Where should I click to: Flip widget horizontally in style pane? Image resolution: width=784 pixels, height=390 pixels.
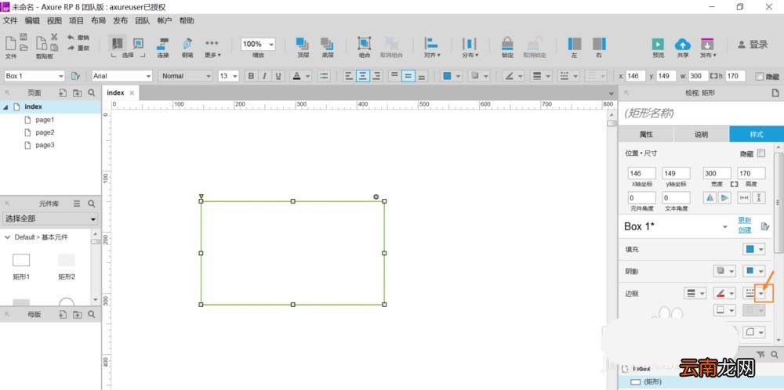710,198
